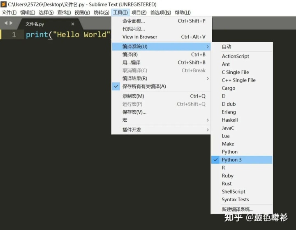Start 录制宏(M) from the menu

tap(162, 96)
